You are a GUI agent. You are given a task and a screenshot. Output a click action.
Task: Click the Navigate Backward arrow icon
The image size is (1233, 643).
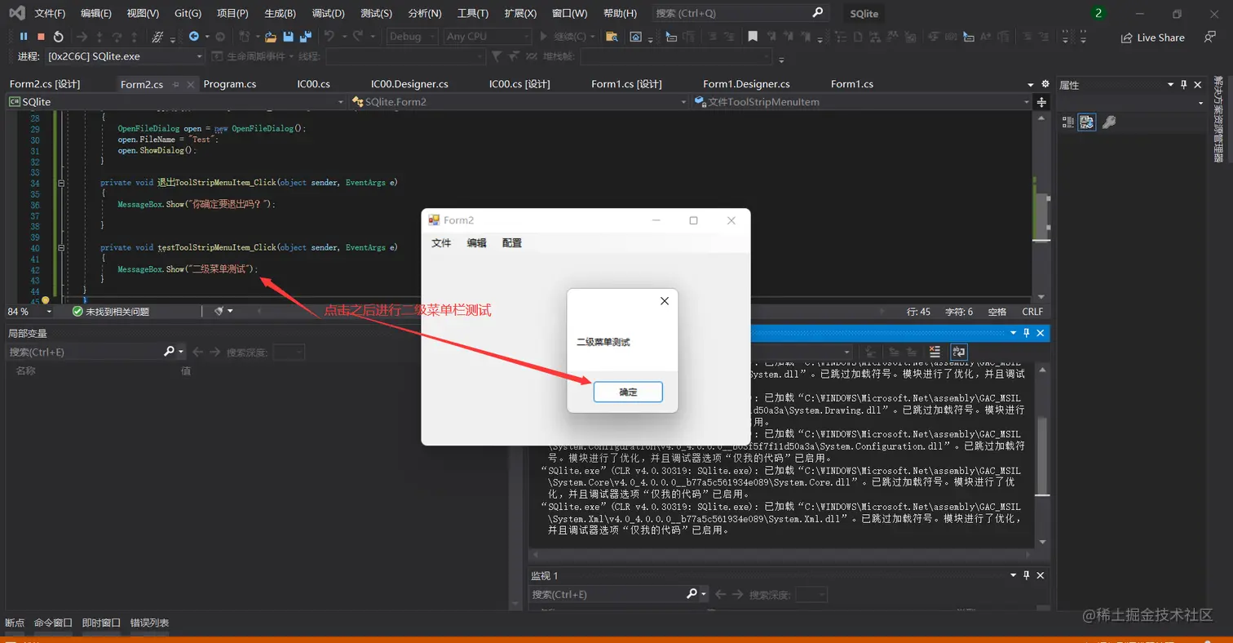[193, 37]
